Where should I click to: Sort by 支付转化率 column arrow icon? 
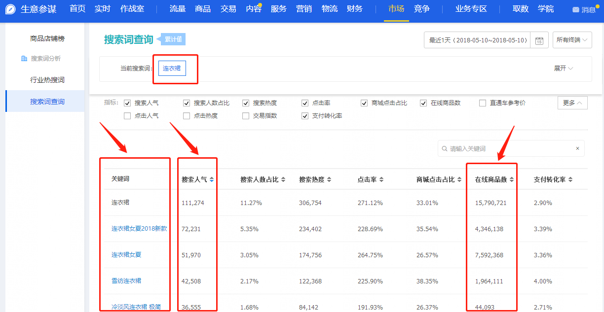click(570, 180)
